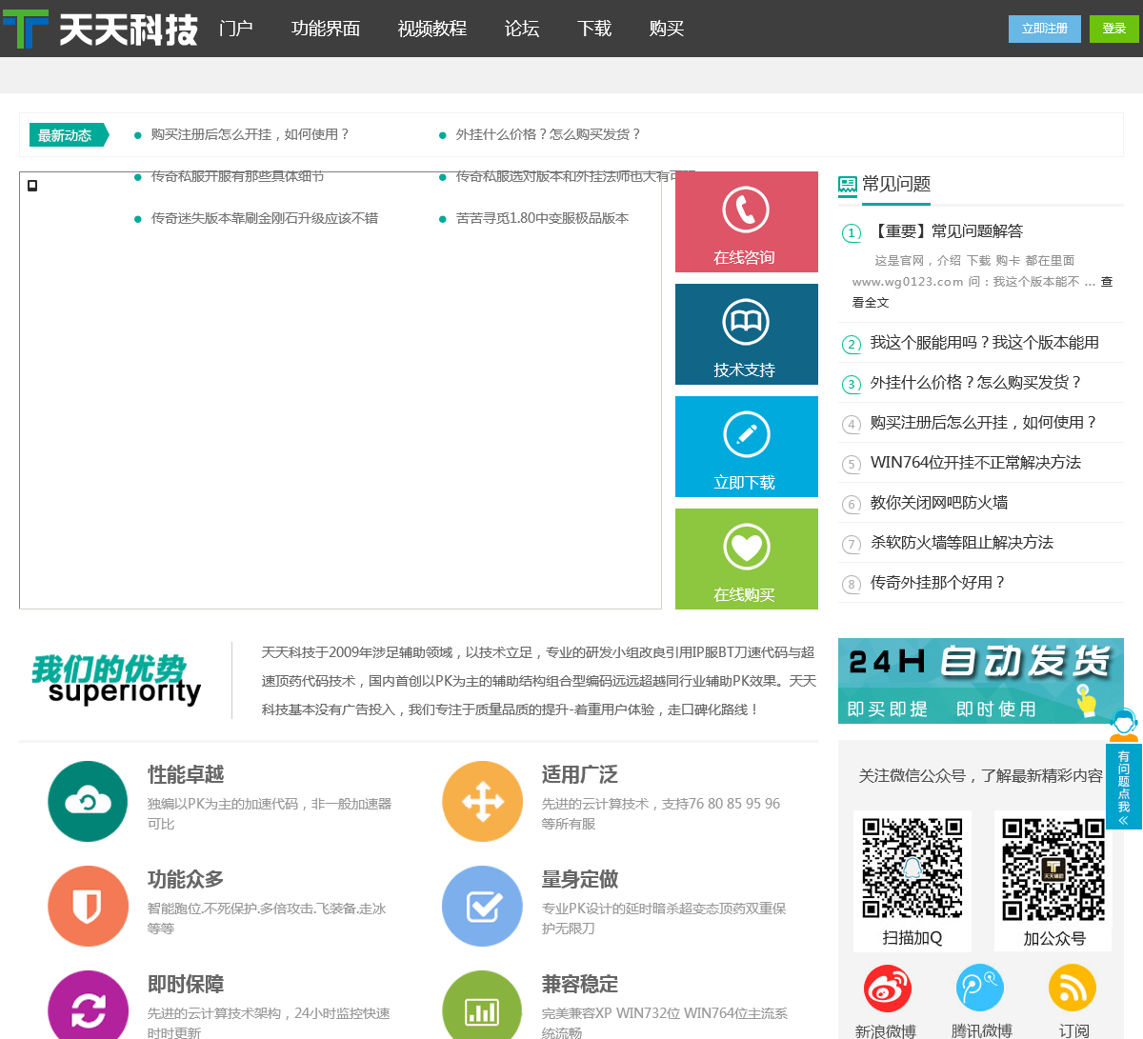Image resolution: width=1143 pixels, height=1039 pixels.
Task: Open the 在线购买 heart tile
Action: tap(747, 559)
